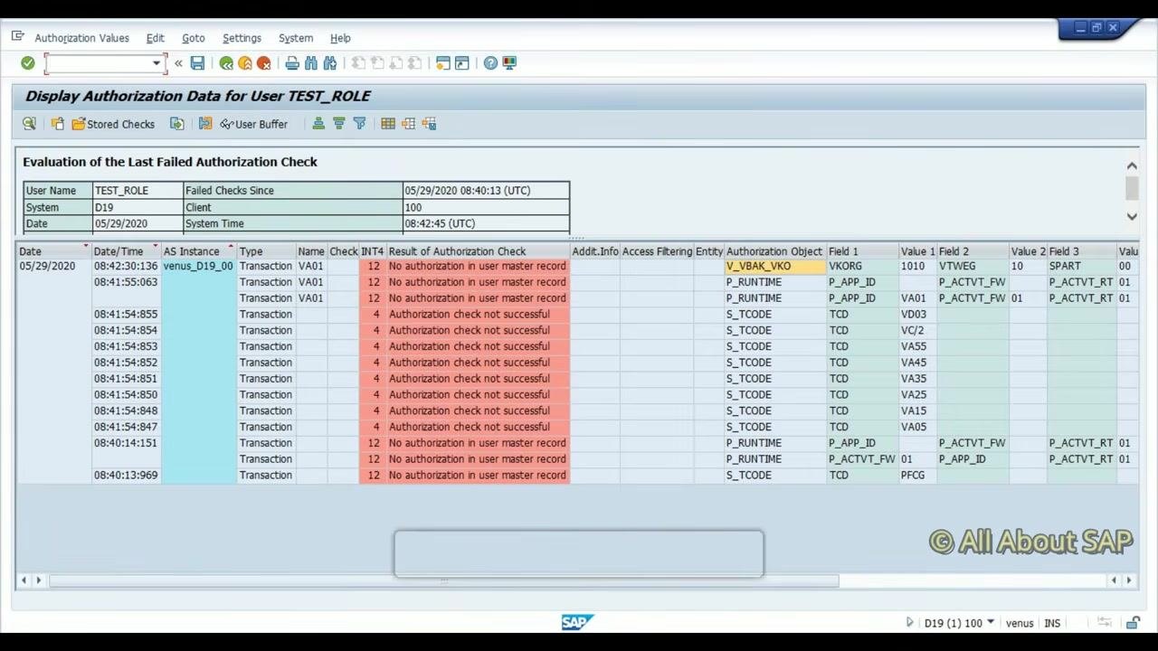Screen dimensions: 1158x651
Task: Open the D19 system status dropdown
Action: coord(991,622)
